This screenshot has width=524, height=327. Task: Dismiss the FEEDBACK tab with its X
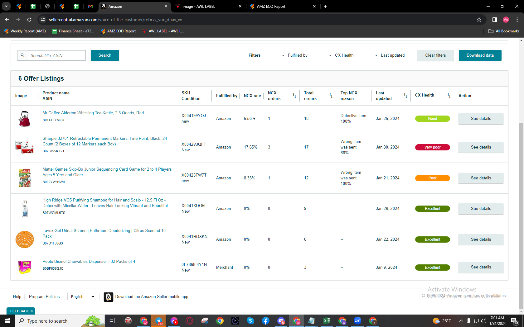coord(32,311)
